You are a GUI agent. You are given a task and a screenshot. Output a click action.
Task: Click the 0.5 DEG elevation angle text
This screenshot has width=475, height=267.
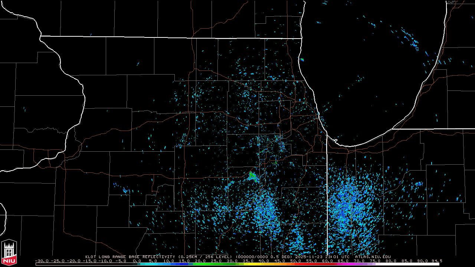(282, 257)
